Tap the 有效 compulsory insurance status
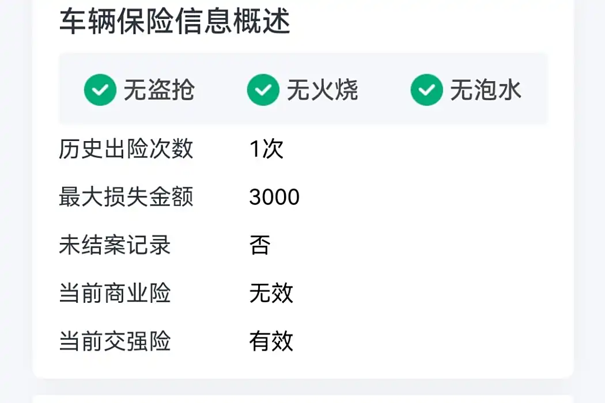Viewport: 605px width, 403px height. click(271, 341)
